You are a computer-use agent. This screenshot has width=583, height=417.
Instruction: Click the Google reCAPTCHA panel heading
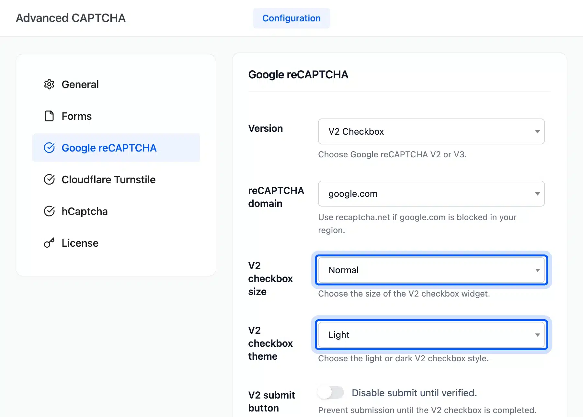tap(298, 74)
